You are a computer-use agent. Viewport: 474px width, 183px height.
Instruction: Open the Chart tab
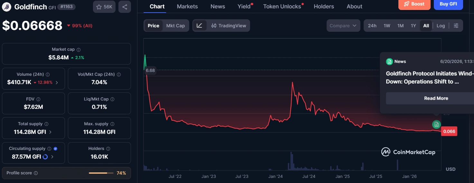(157, 6)
